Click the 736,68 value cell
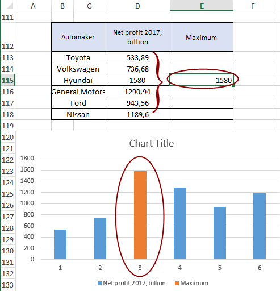The width and height of the screenshot is (280, 291). [x=137, y=69]
